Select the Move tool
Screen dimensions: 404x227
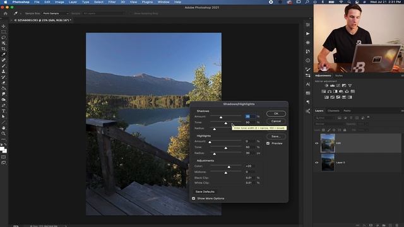pos(3,26)
